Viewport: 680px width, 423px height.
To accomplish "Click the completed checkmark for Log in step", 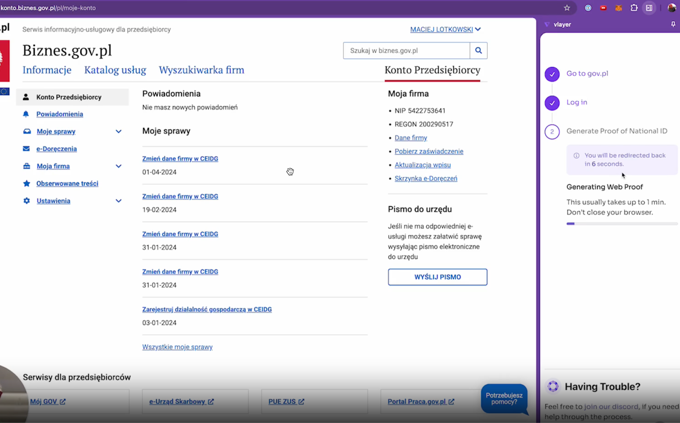I will (552, 103).
